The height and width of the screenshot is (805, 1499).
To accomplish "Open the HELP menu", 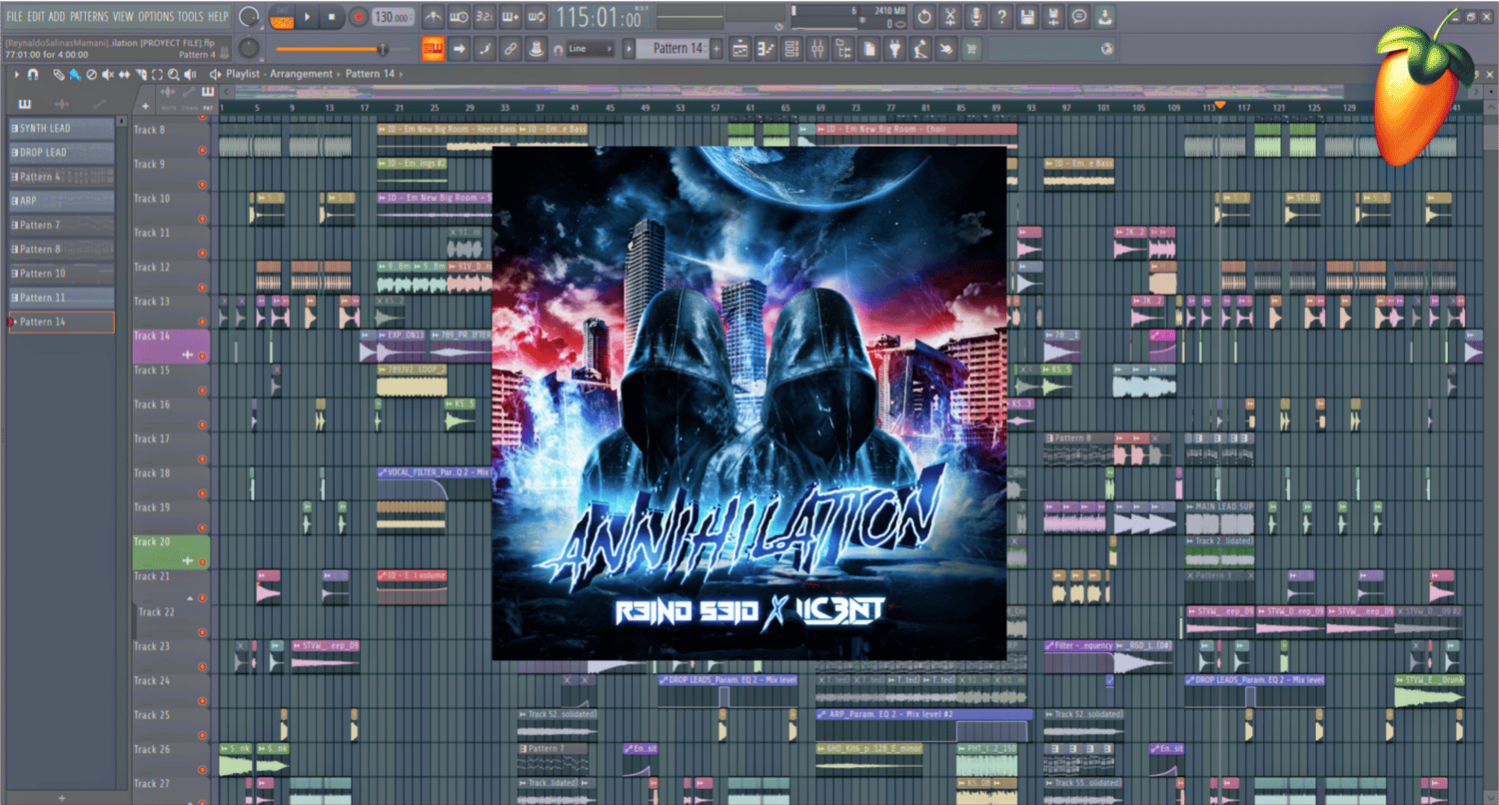I will tap(218, 17).
